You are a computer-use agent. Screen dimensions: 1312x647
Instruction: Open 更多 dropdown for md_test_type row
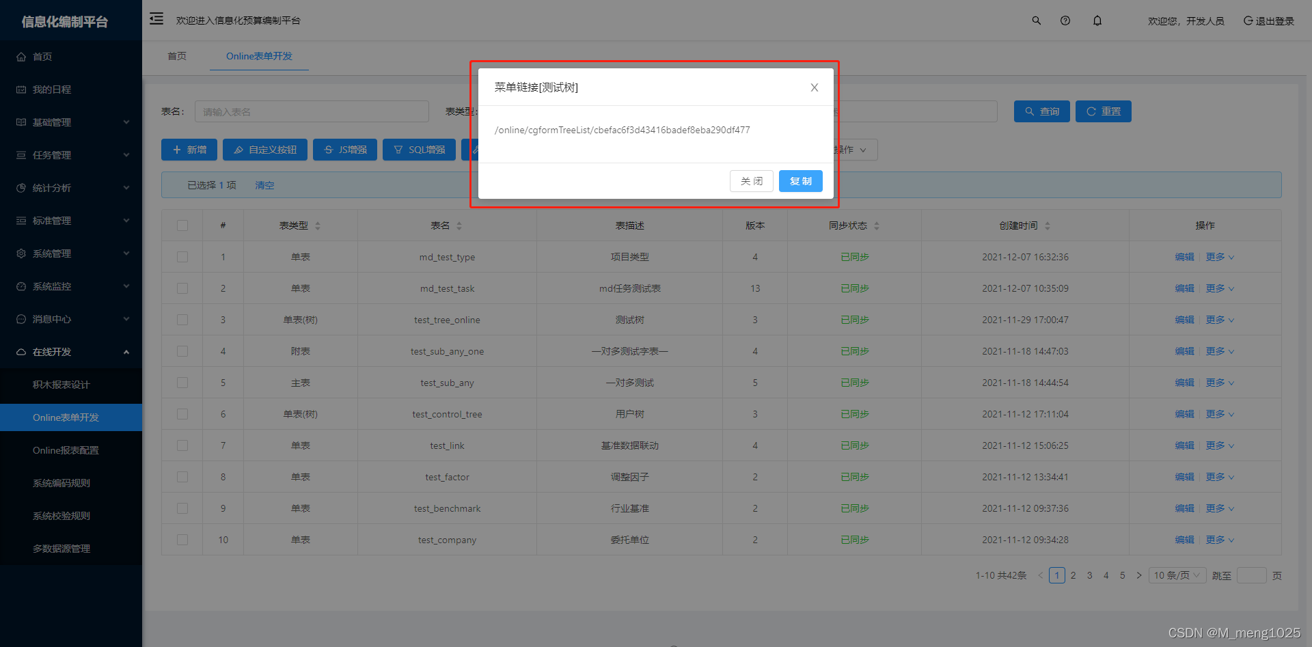point(1220,257)
